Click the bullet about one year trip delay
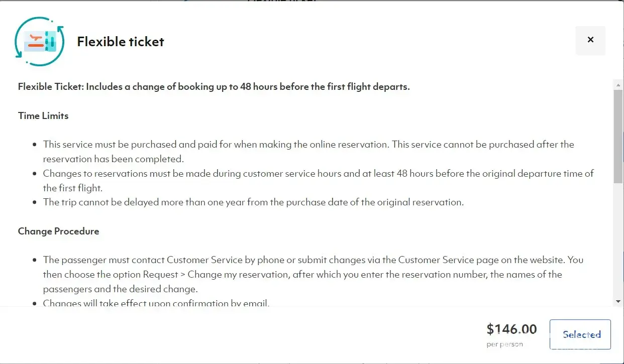624x364 pixels. point(253,203)
